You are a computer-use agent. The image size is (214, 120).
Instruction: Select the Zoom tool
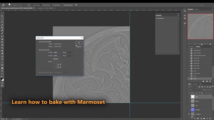pyautogui.click(x=2, y=71)
